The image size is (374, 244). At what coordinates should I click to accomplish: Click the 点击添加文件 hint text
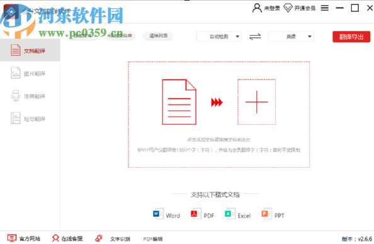pyautogui.click(x=218, y=139)
